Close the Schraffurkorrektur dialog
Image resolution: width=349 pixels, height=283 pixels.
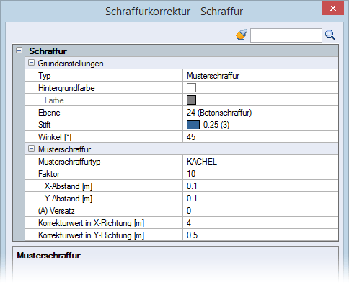(333, 9)
